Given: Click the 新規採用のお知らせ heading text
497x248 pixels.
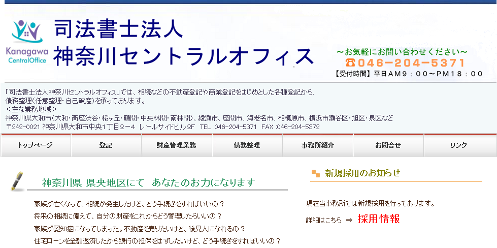Looking at the screenshot, I should (x=362, y=173).
